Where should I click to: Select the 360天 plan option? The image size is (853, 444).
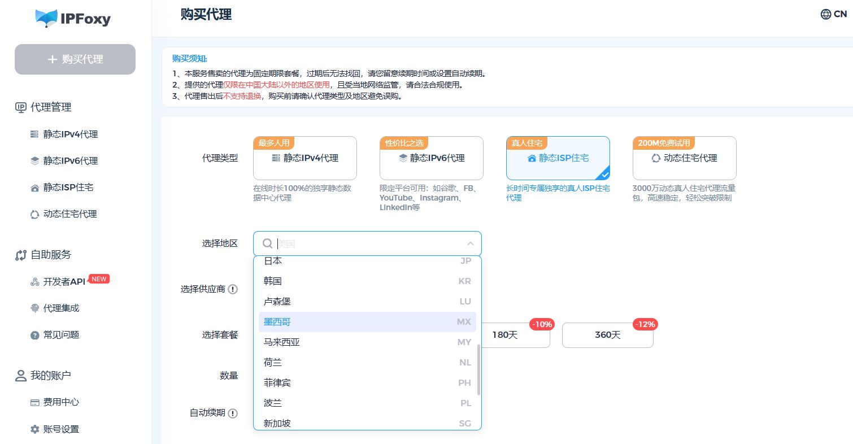click(608, 335)
